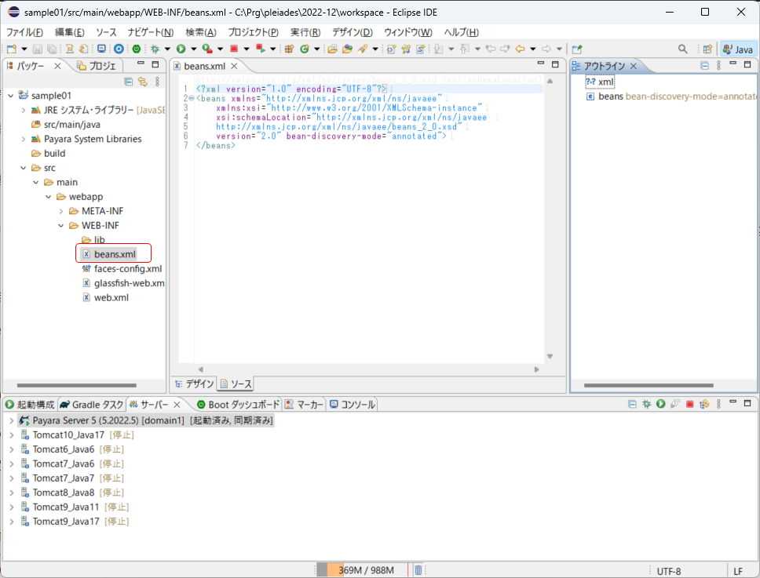This screenshot has height=578, width=760.
Task: Click the Run with coverage launch icon
Action: click(207, 49)
